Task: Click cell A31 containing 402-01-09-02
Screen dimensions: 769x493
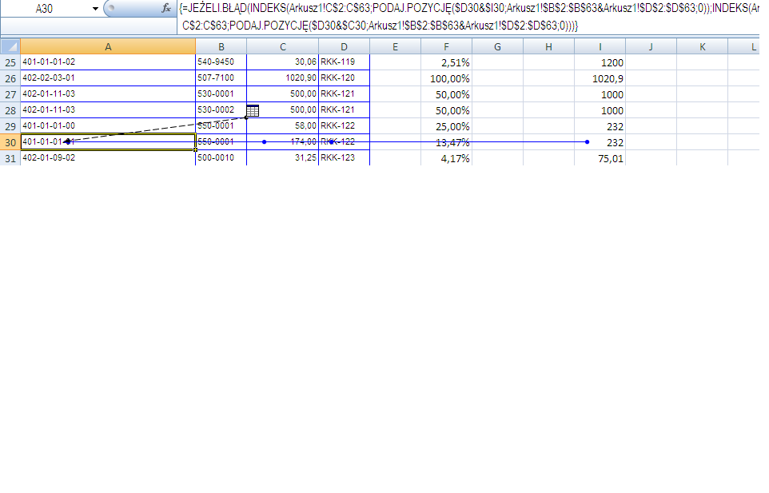Action: pos(108,157)
